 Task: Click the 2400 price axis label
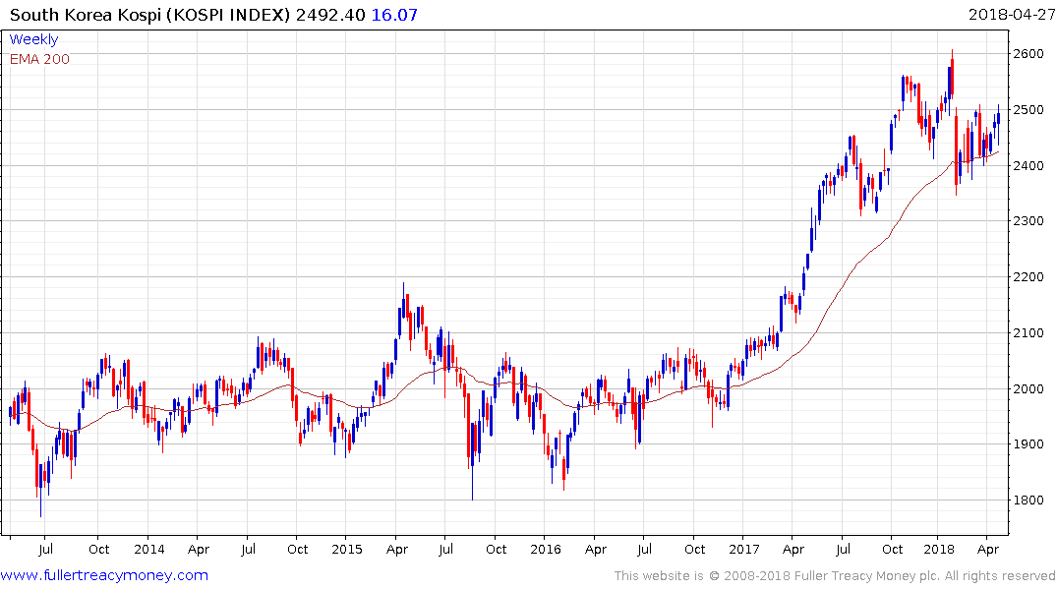1028,165
